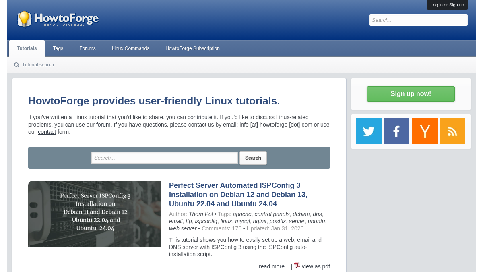Click the Search button in gray bar
The image size is (483, 272).
[253, 158]
